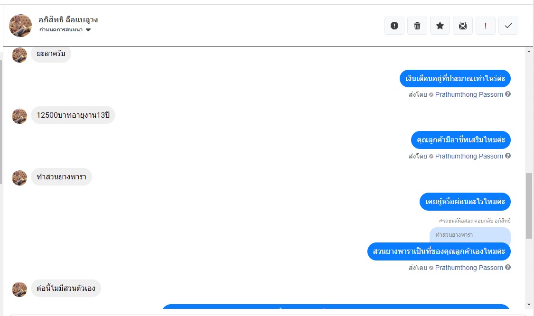Open the Prathumthong Passorn link under the last message
Image resolution: width=534 pixels, height=316 pixels.
(468, 268)
